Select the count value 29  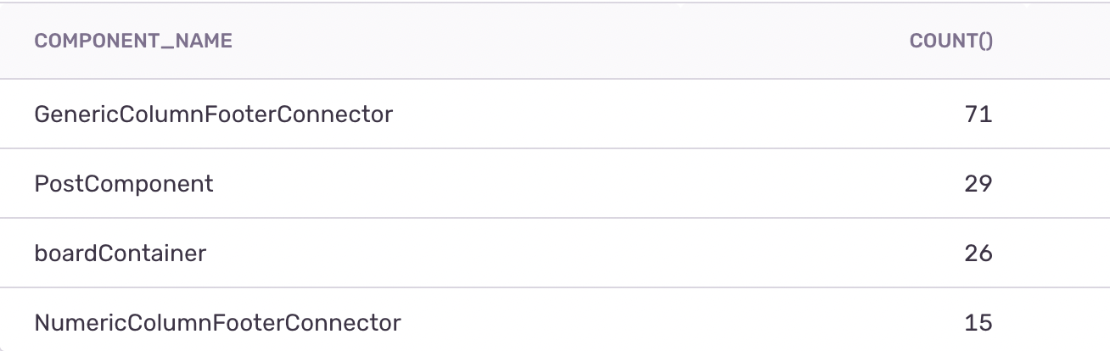pyautogui.click(x=978, y=183)
